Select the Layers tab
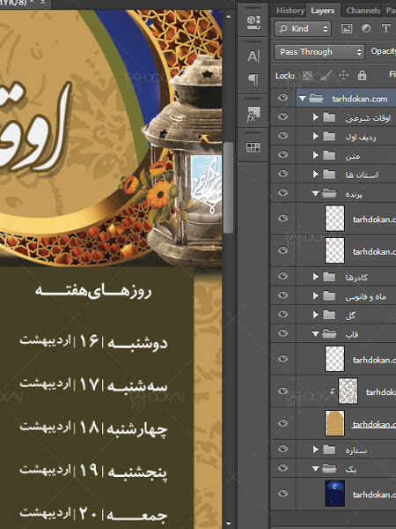The width and height of the screenshot is (396, 529). [x=323, y=11]
